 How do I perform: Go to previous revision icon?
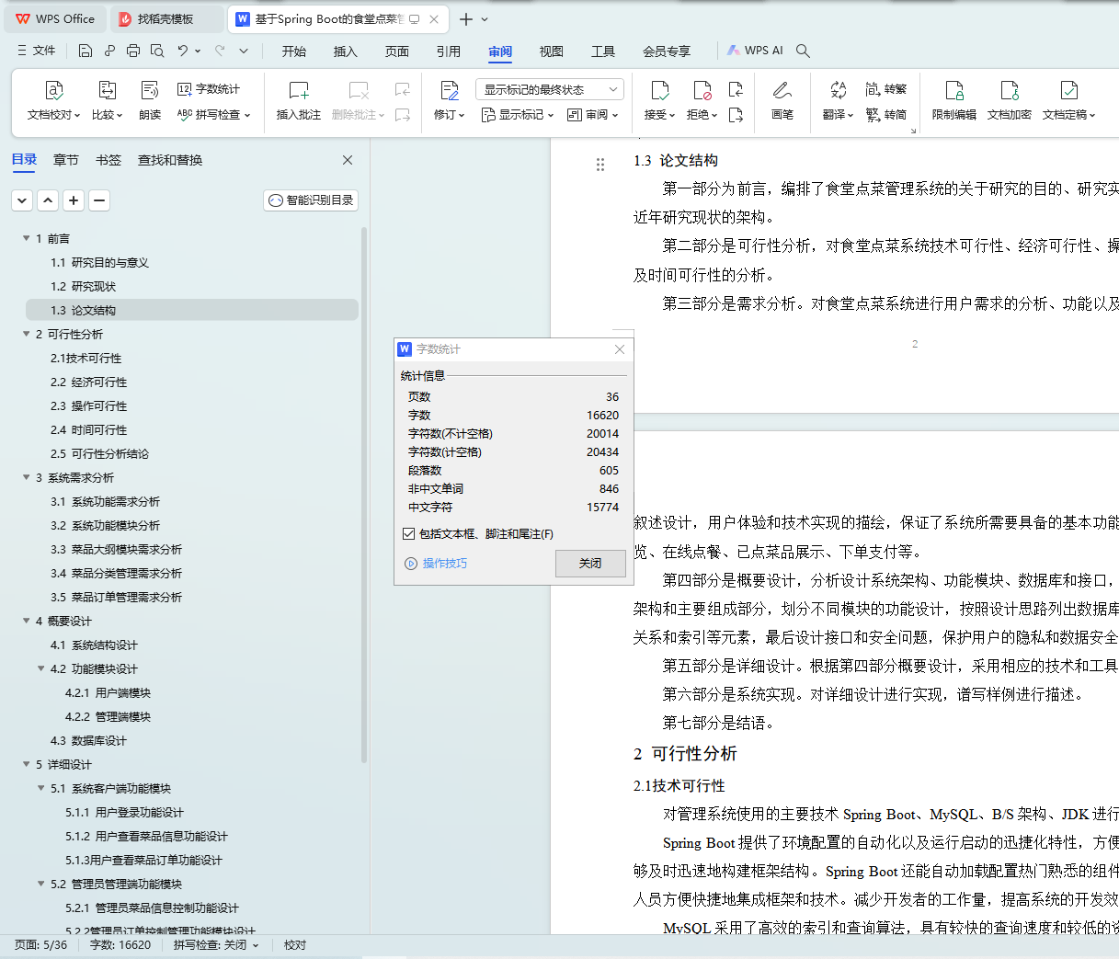[x=736, y=89]
